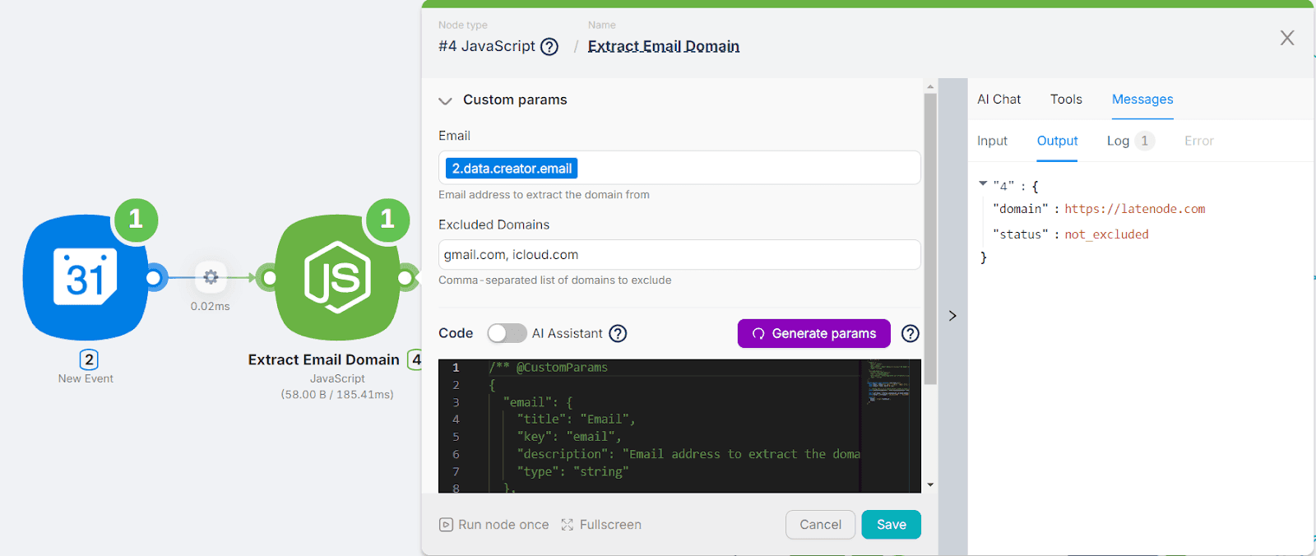Click help icon beside AI Assistant
This screenshot has height=556, width=1316.
(618, 333)
